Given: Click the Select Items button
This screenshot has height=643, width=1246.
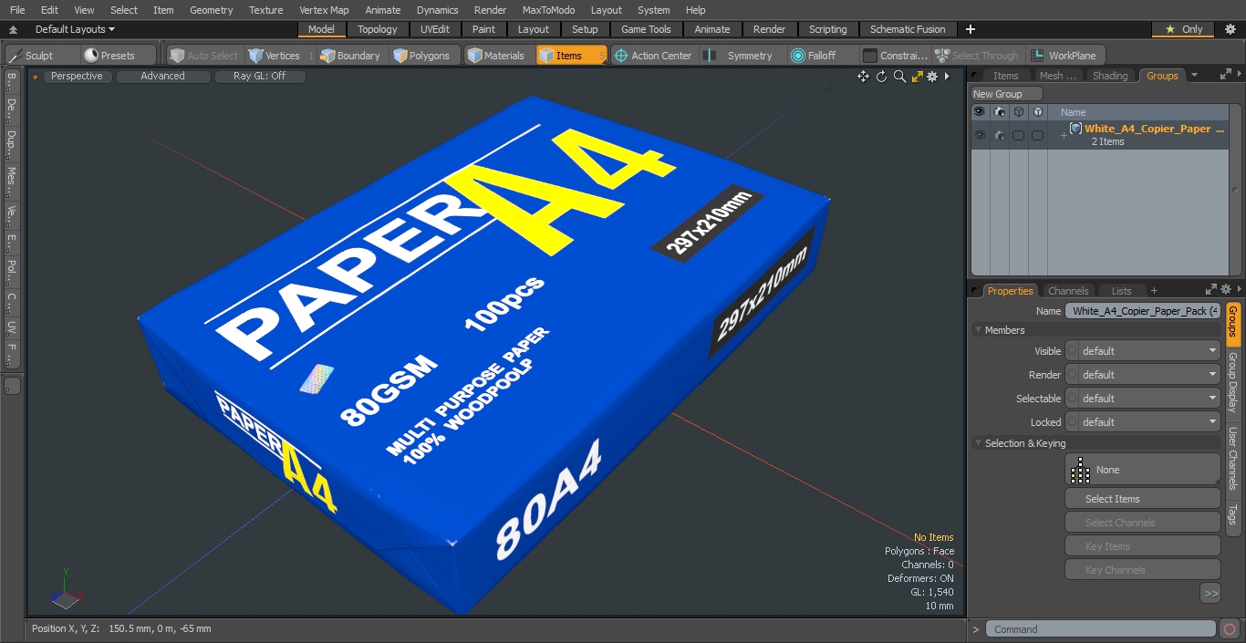Looking at the screenshot, I should pos(1142,499).
